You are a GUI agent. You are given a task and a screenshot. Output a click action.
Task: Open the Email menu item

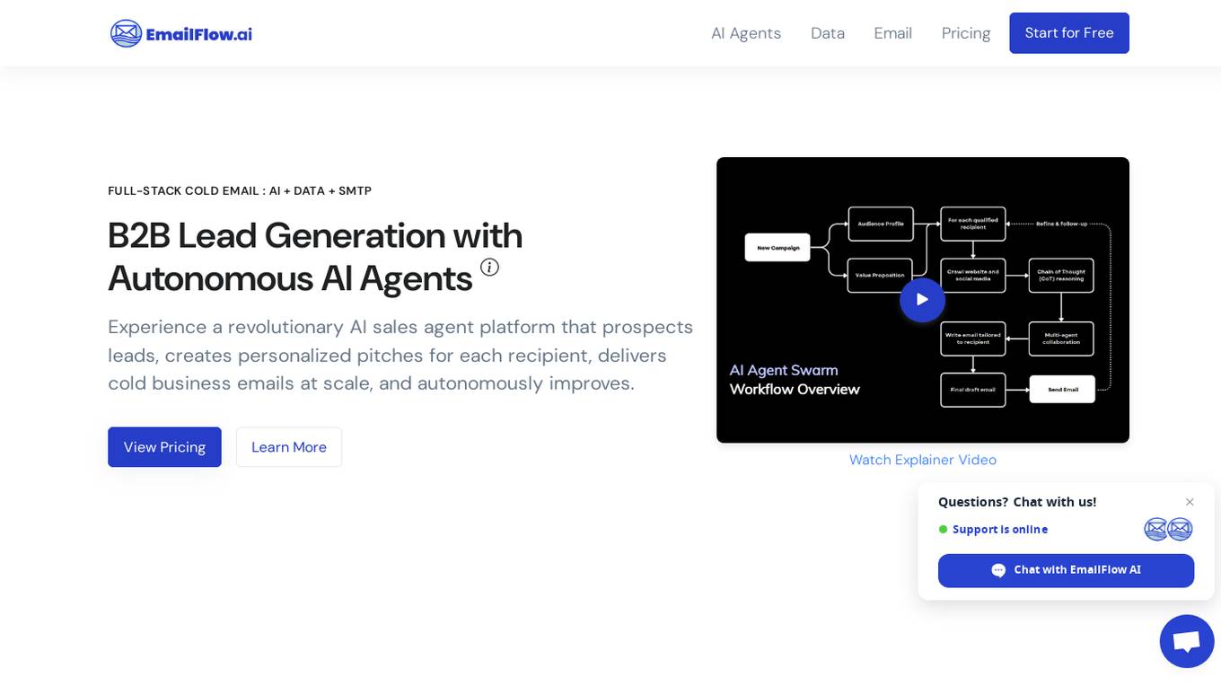(893, 33)
